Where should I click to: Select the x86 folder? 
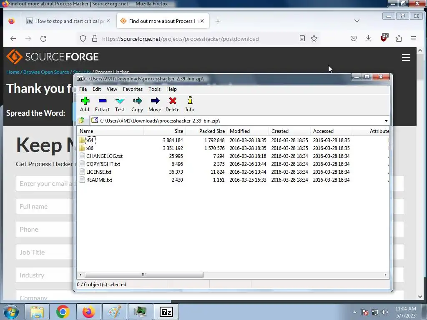90,148
